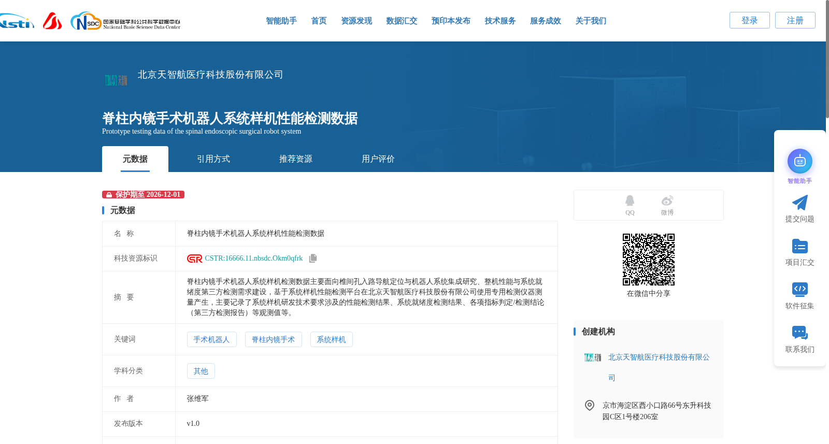
Task: Open 服务成效 navigation item
Action: pos(546,21)
